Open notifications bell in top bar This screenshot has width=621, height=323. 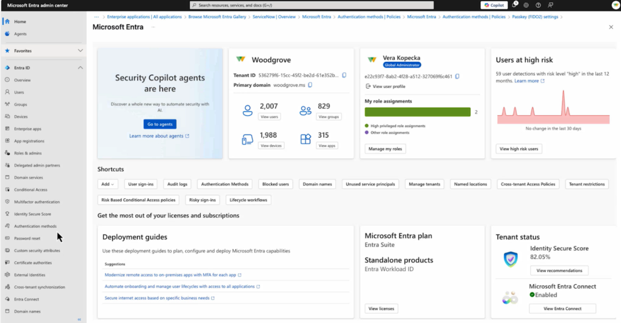(514, 5)
